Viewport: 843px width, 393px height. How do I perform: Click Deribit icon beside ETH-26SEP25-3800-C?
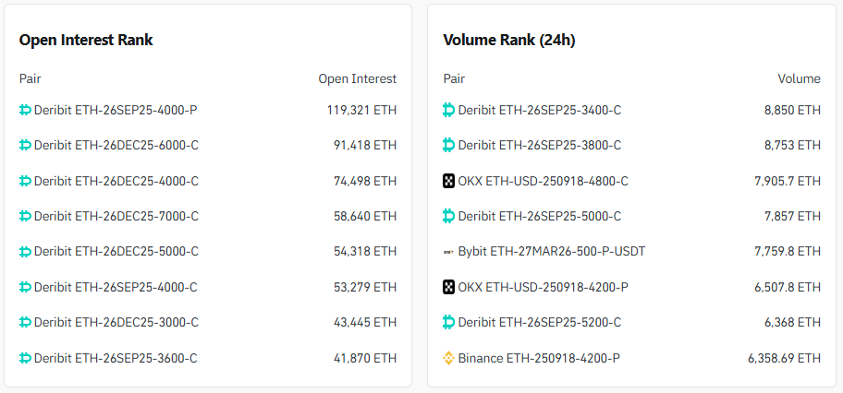click(x=448, y=145)
